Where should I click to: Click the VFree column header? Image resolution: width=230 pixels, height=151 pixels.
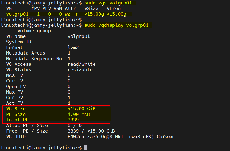(x=114, y=8)
